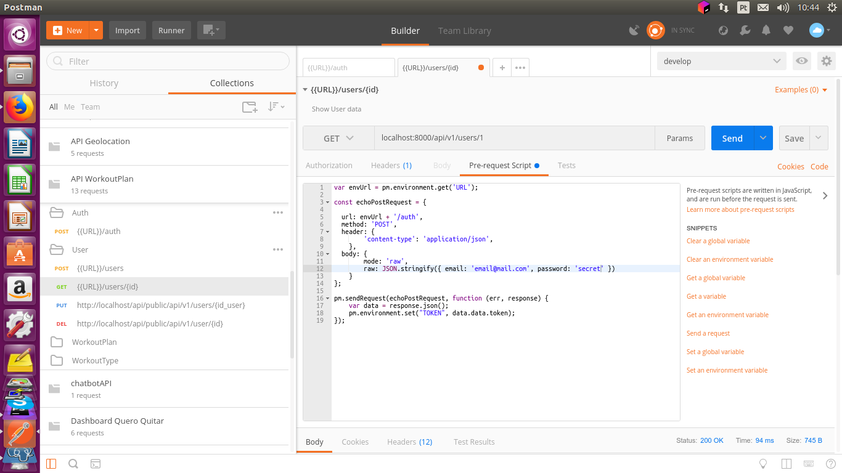
Task: Click the heart icon in the header
Action: 788,30
